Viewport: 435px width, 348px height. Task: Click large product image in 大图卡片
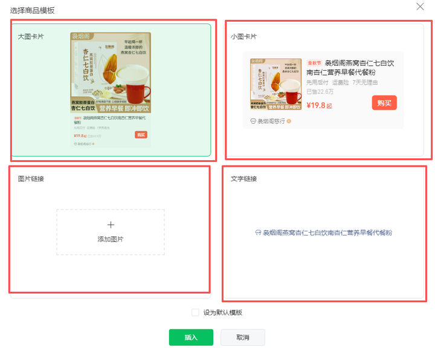pyautogui.click(x=111, y=72)
